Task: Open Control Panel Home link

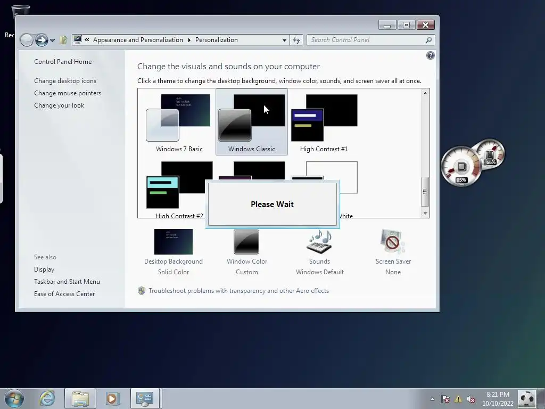Action: (x=63, y=62)
